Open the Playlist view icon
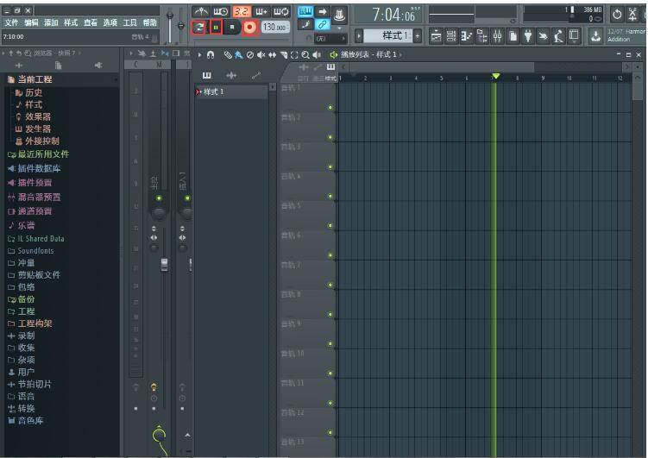Viewport: 648px width, 458px height. click(x=436, y=36)
